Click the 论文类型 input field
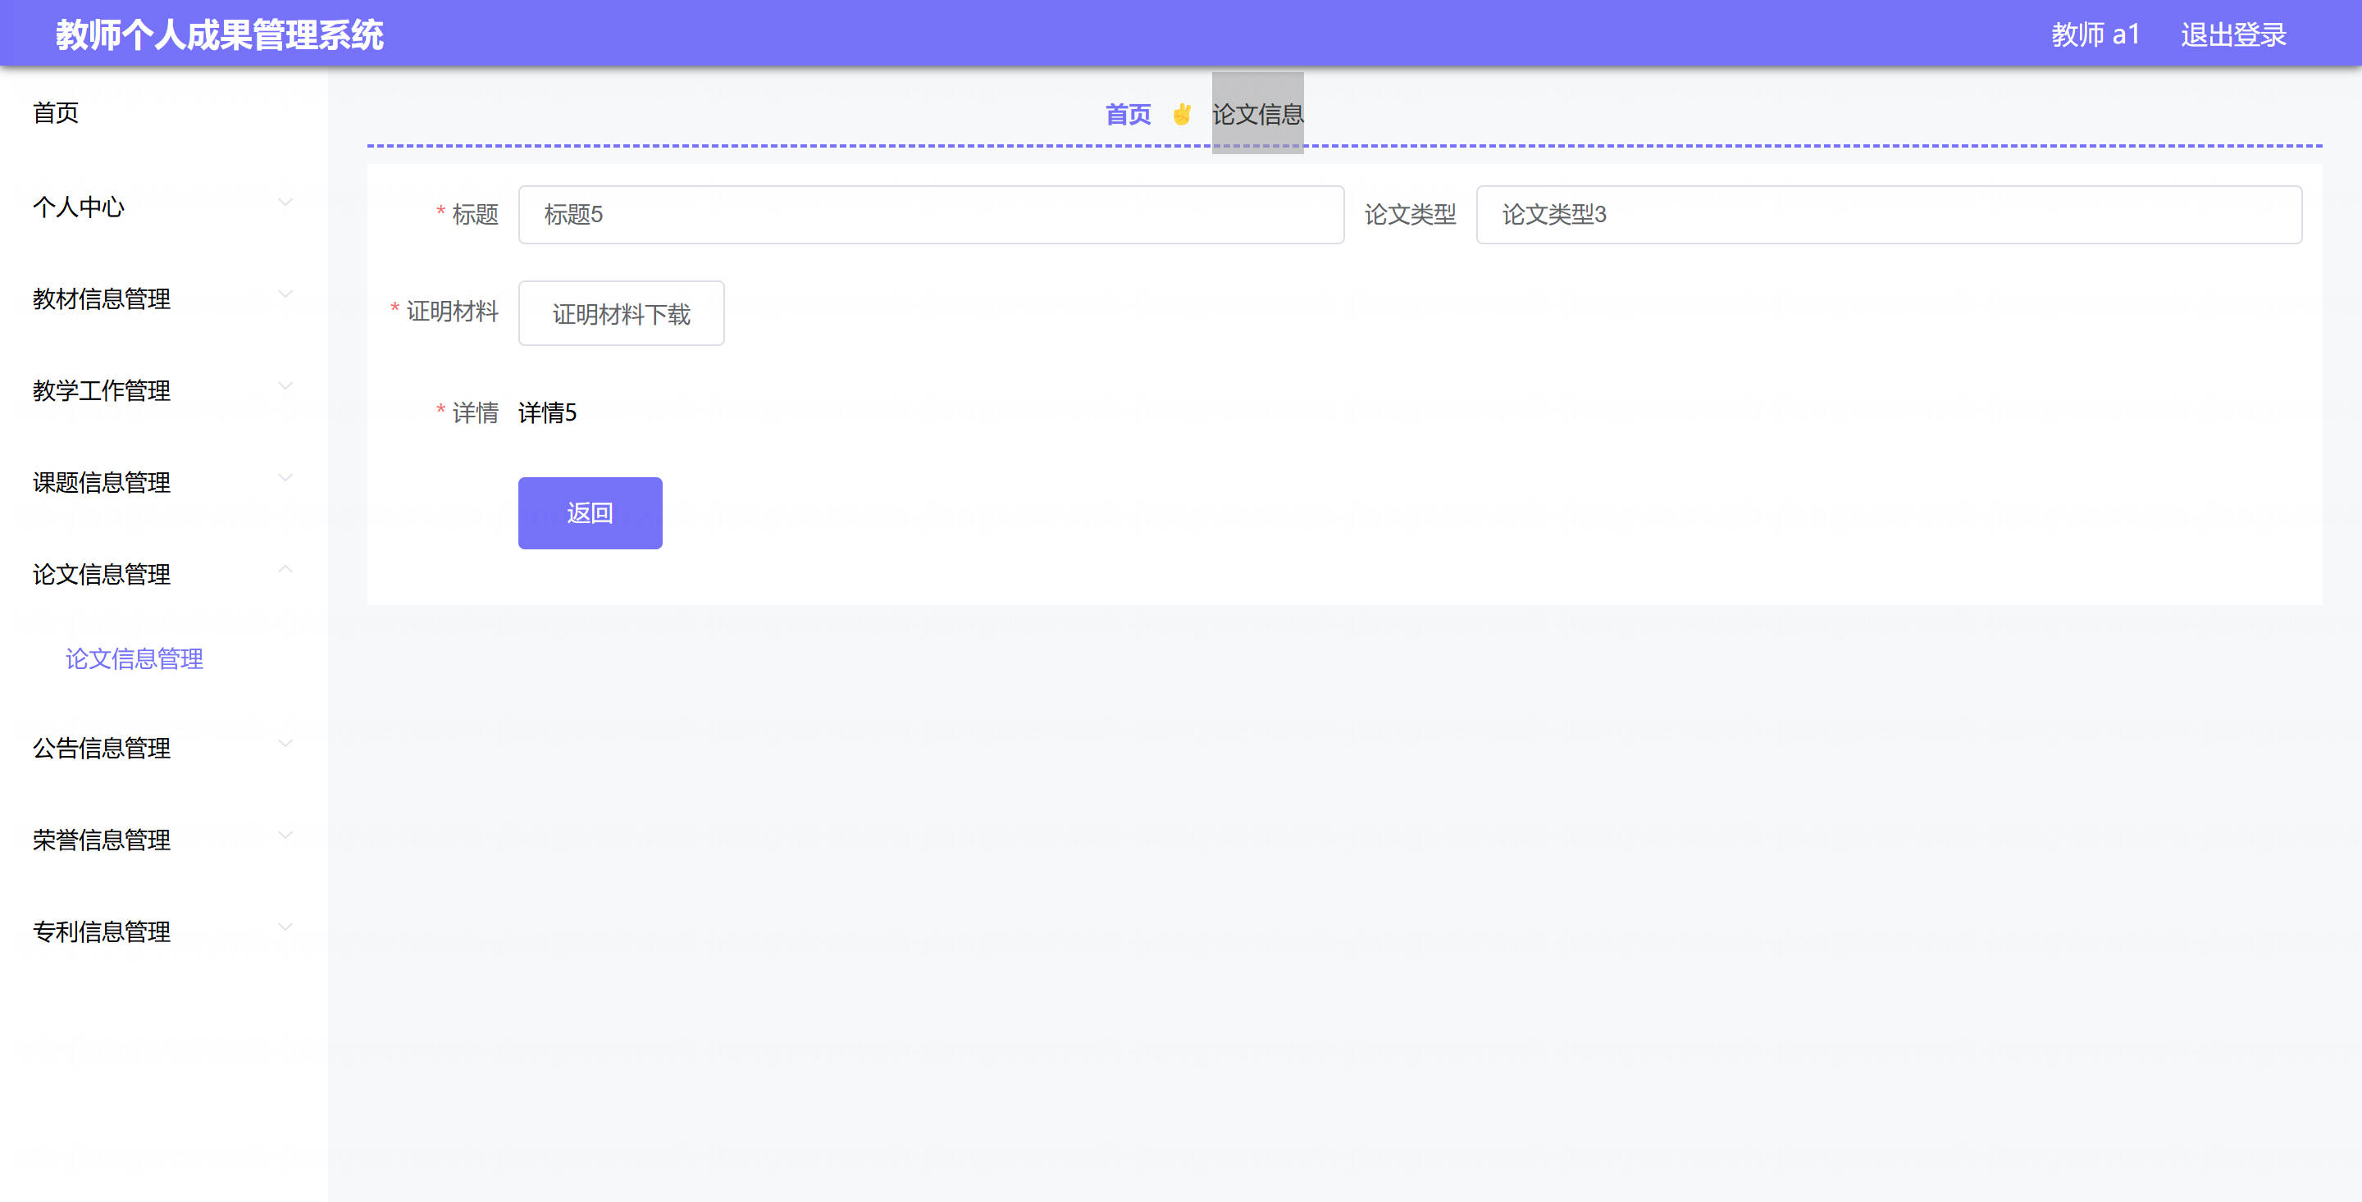 pos(1888,215)
